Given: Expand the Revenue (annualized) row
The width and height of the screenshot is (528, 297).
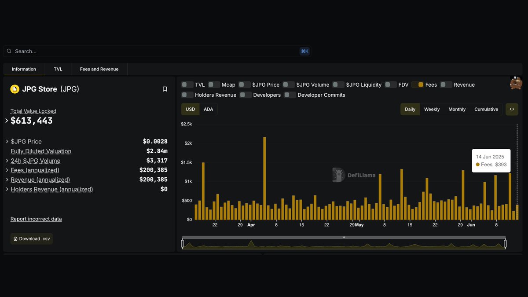Looking at the screenshot, I should point(7,180).
